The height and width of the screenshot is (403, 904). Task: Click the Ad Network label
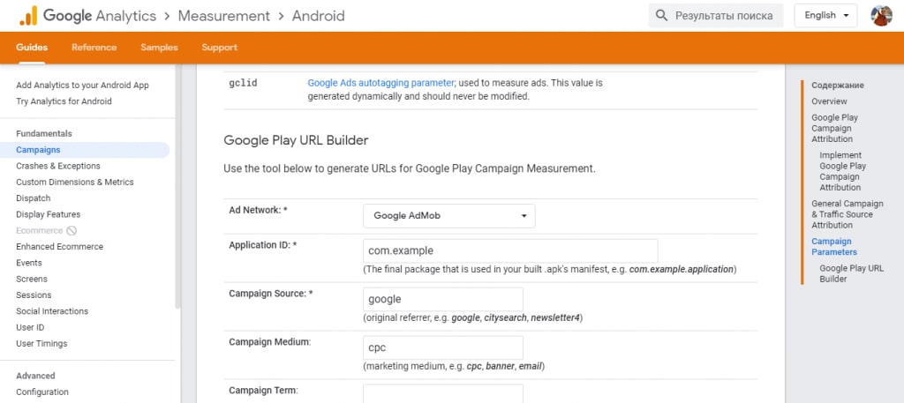click(x=258, y=210)
